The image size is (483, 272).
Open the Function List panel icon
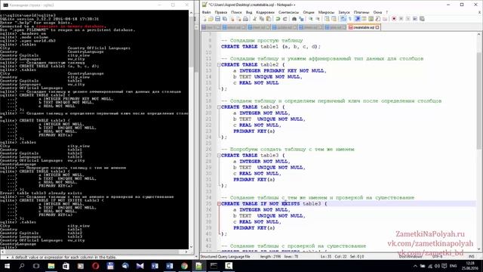click(378, 19)
